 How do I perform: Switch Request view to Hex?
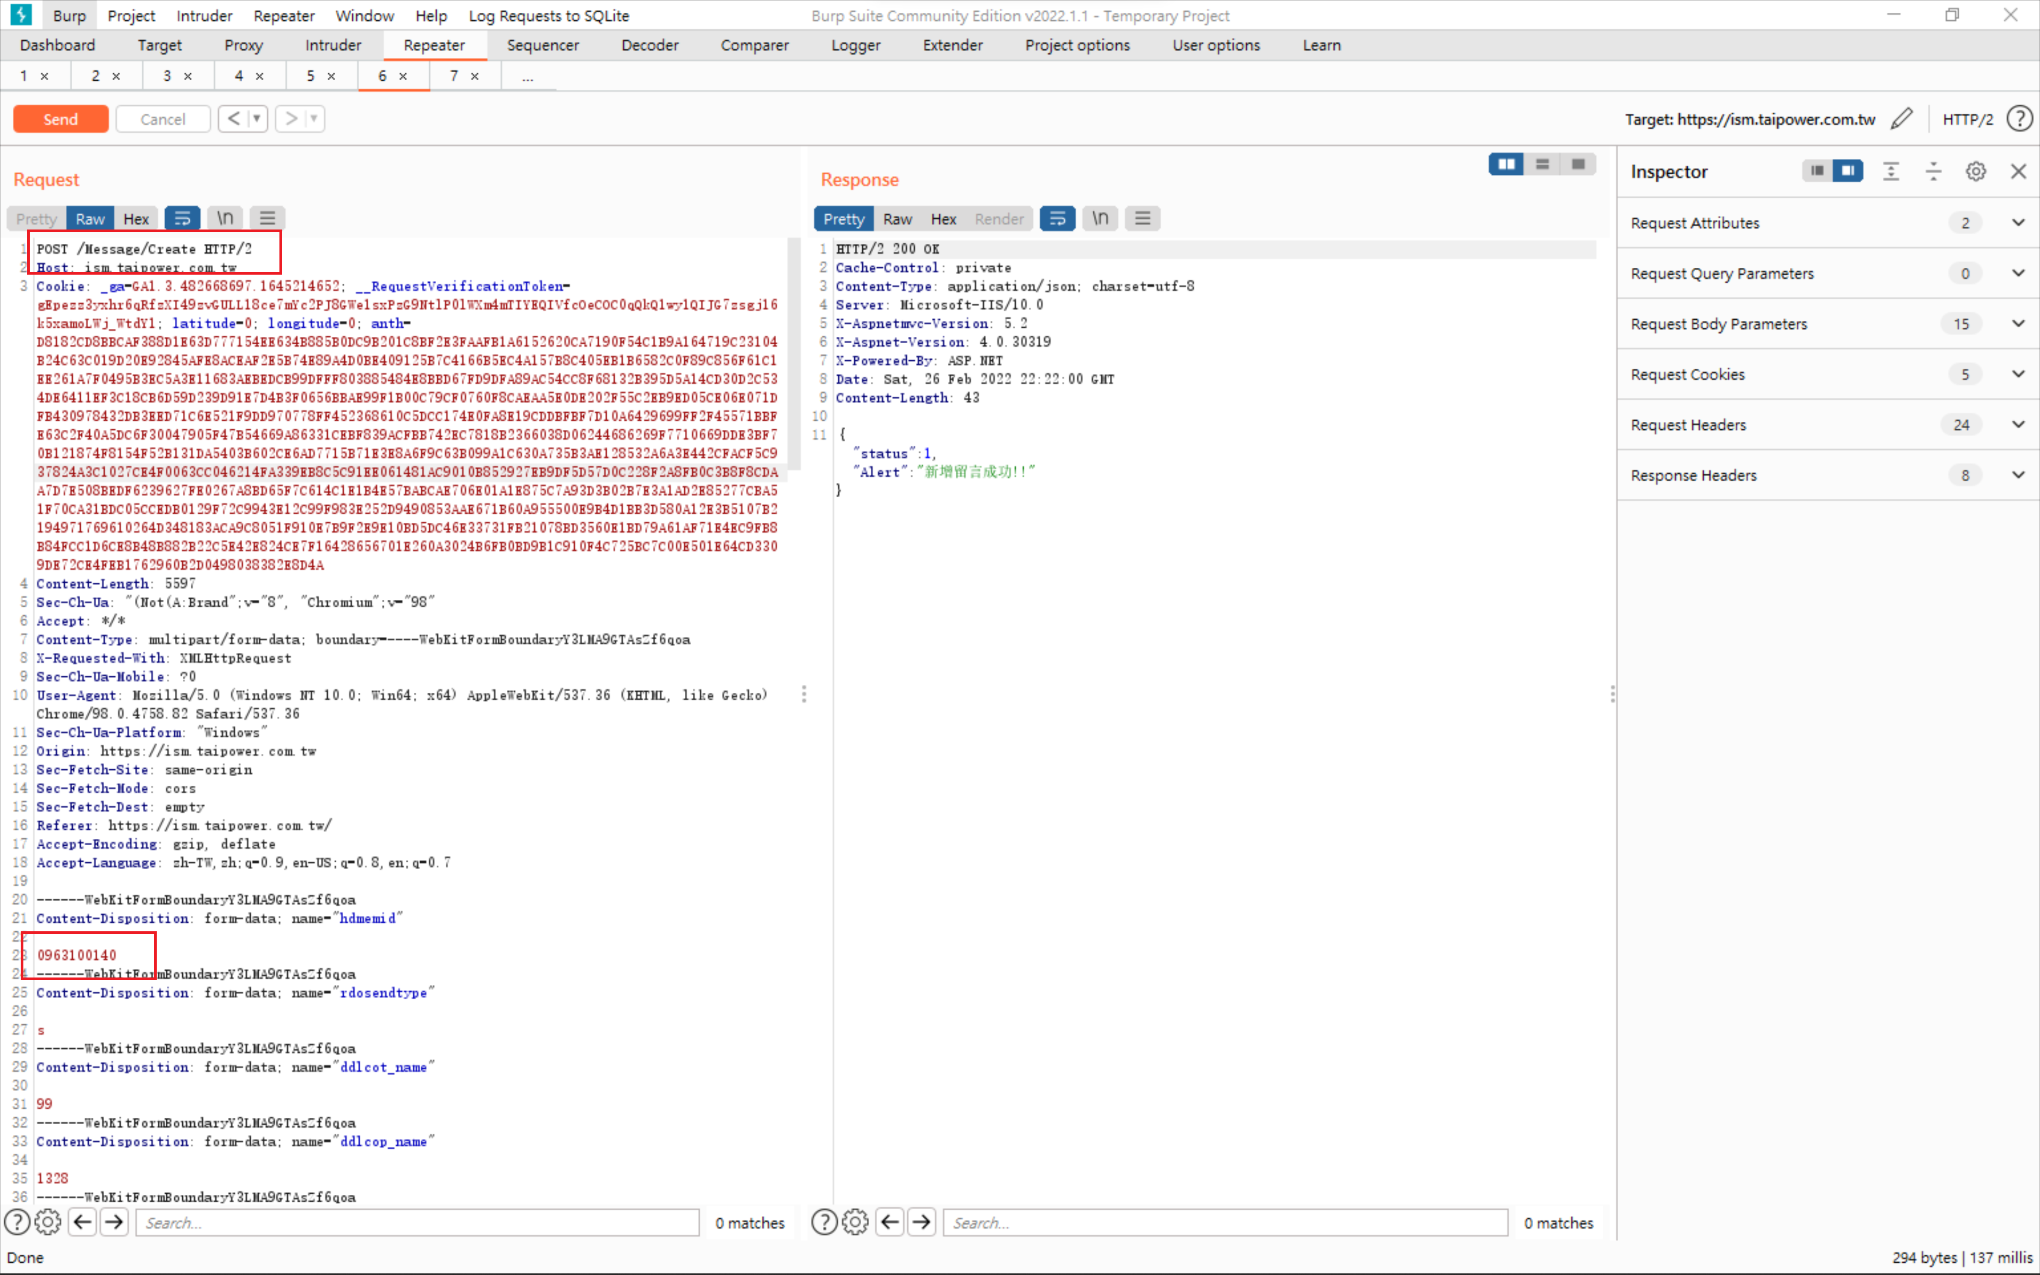[x=135, y=218]
